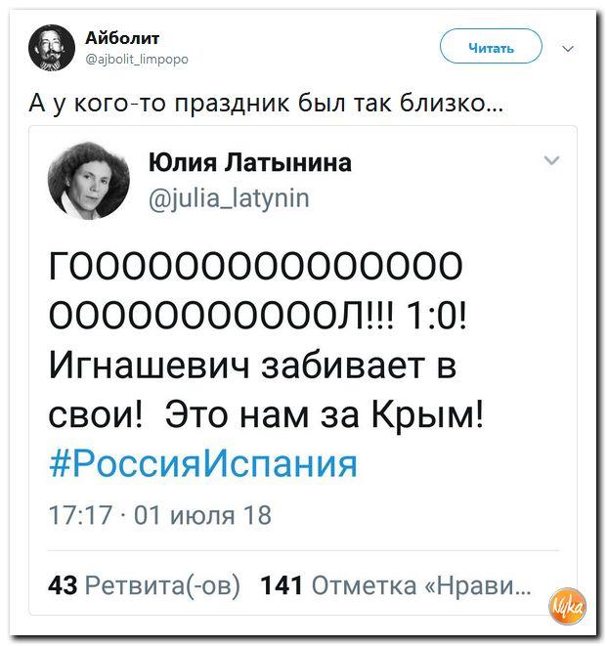The width and height of the screenshot is (607, 646).
Task: Click the phrase Это нам за Крым!
Action: [x=325, y=413]
